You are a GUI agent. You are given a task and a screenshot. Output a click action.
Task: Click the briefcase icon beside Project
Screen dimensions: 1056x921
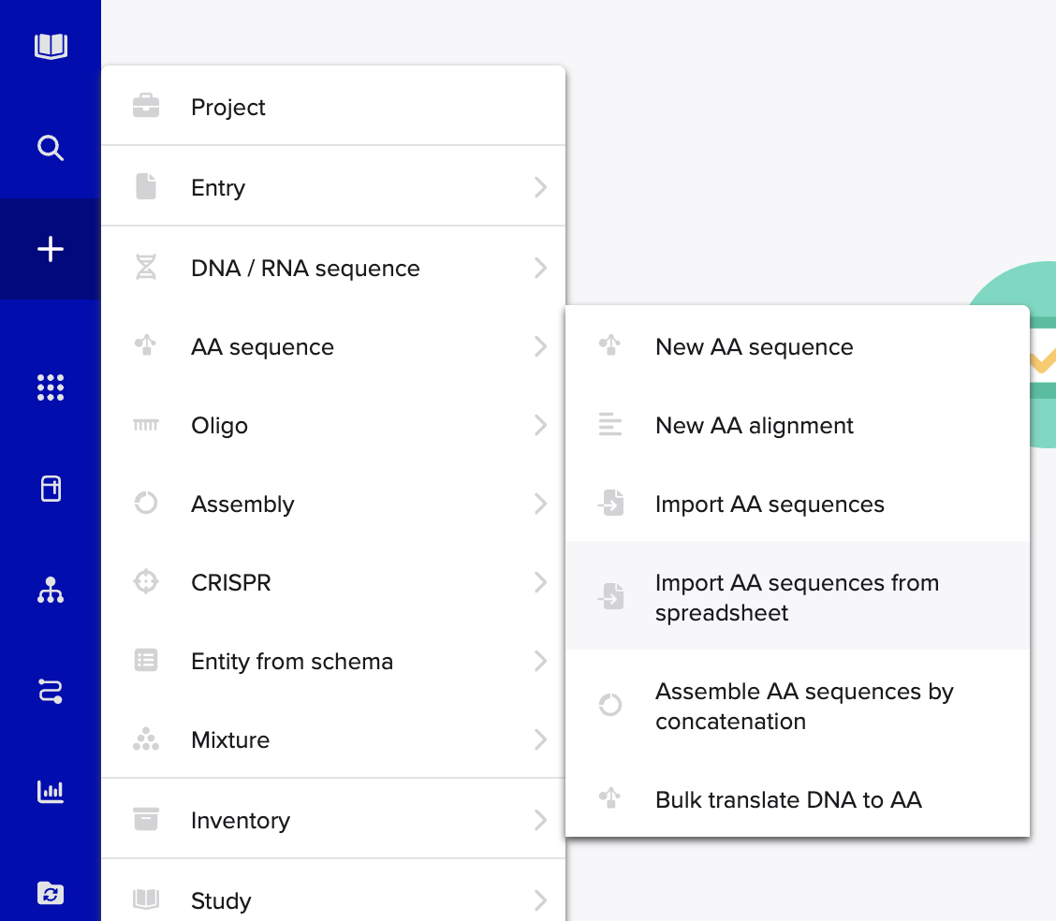tap(146, 105)
